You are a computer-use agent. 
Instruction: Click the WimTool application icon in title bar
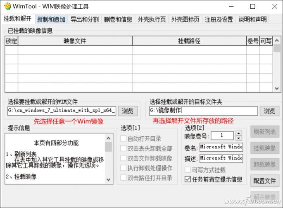[x=7, y=6]
